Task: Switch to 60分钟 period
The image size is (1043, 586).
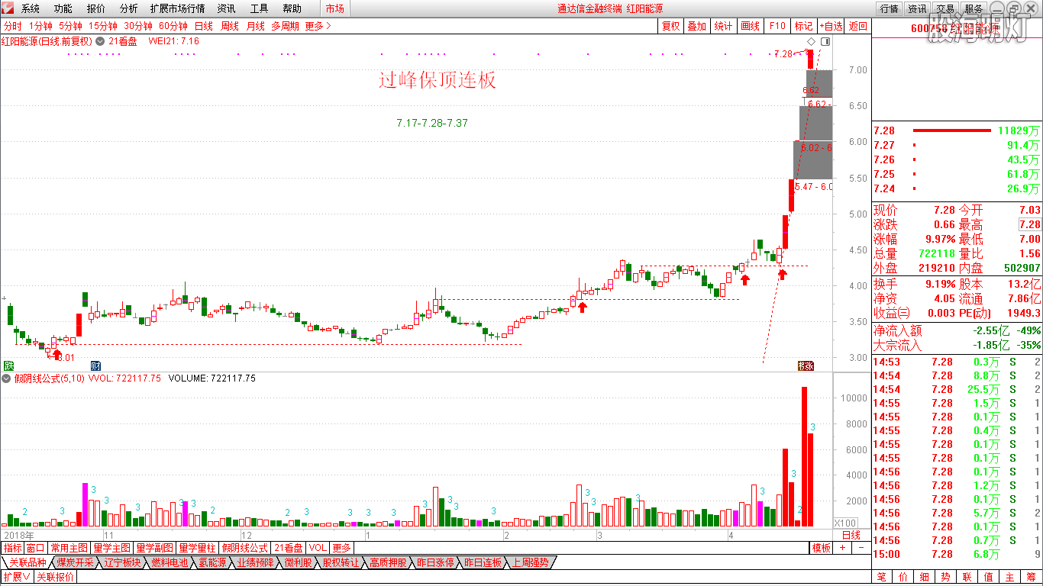Action: click(173, 26)
